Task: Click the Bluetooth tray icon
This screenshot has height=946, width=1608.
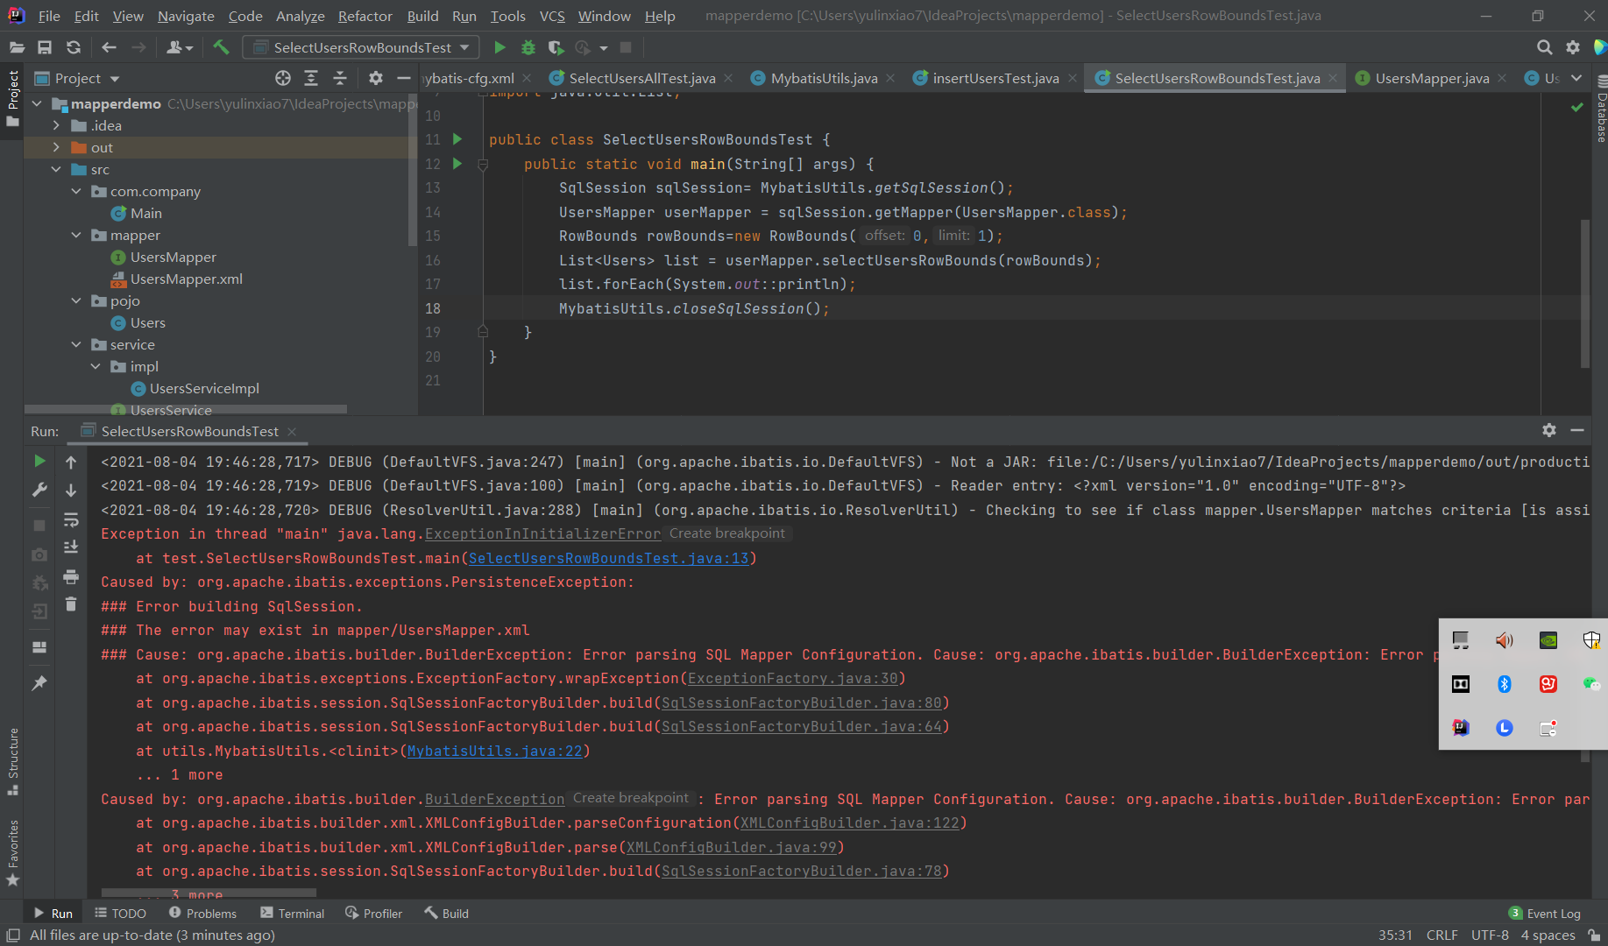Action: [1504, 683]
